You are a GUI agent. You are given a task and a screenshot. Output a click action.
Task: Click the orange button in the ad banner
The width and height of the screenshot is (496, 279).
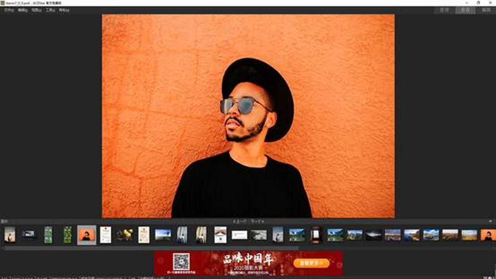click(311, 263)
